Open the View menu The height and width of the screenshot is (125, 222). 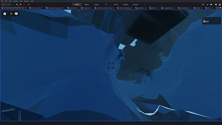tap(10, 1)
